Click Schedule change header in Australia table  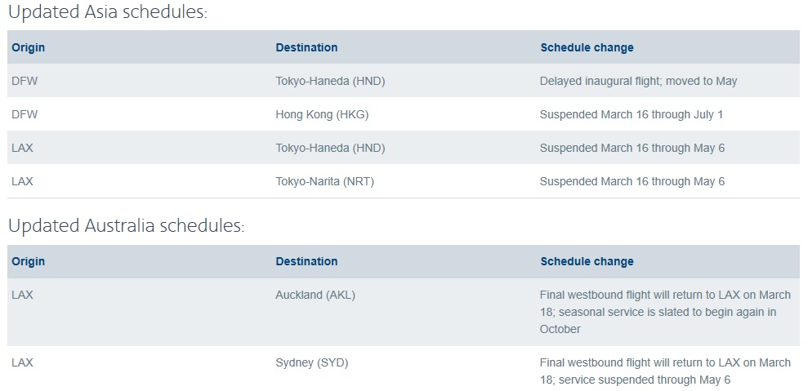pyautogui.click(x=587, y=261)
